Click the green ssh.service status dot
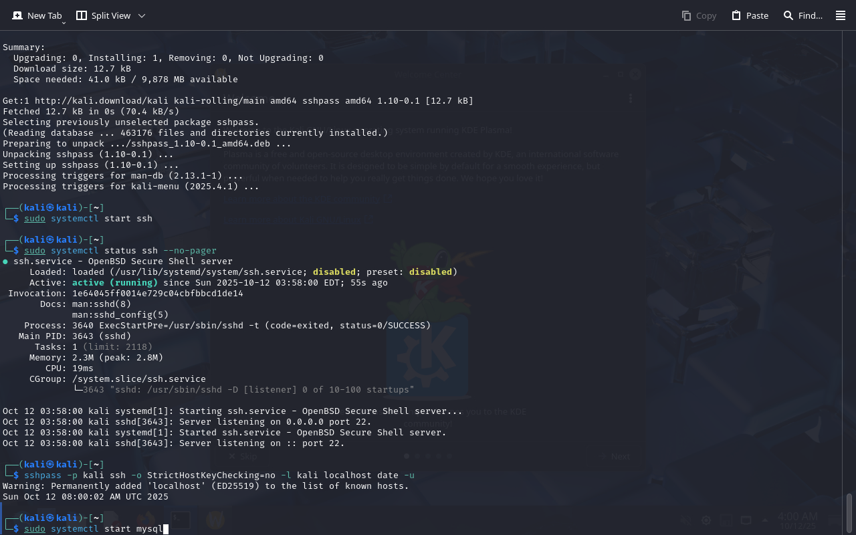 [5, 261]
